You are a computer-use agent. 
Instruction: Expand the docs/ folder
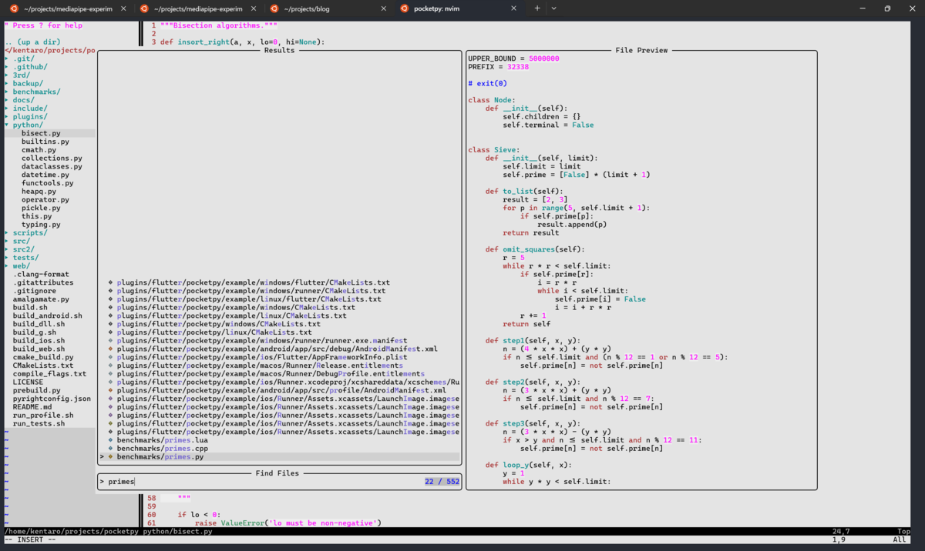pyautogui.click(x=19, y=100)
